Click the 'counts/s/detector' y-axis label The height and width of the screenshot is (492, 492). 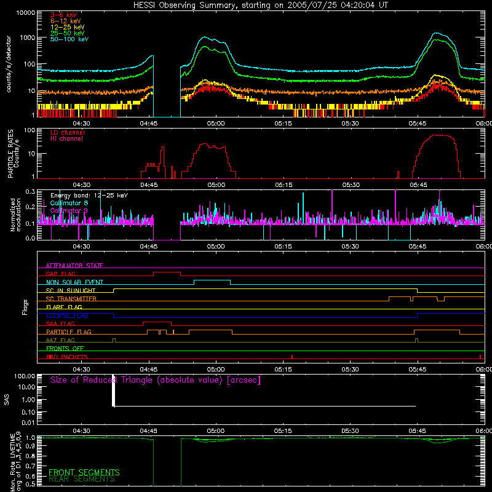(9, 64)
